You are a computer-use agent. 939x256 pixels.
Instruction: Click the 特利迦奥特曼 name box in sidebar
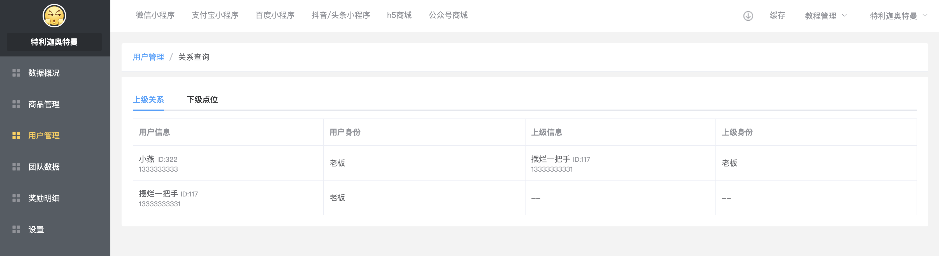[54, 42]
